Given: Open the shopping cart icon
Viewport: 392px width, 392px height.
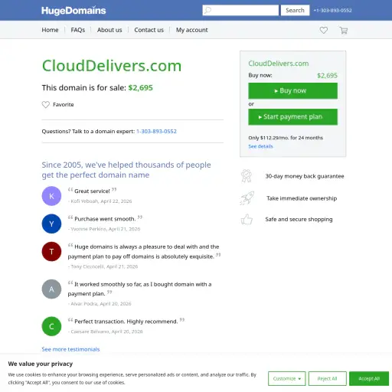Looking at the screenshot, I should (x=344, y=30).
